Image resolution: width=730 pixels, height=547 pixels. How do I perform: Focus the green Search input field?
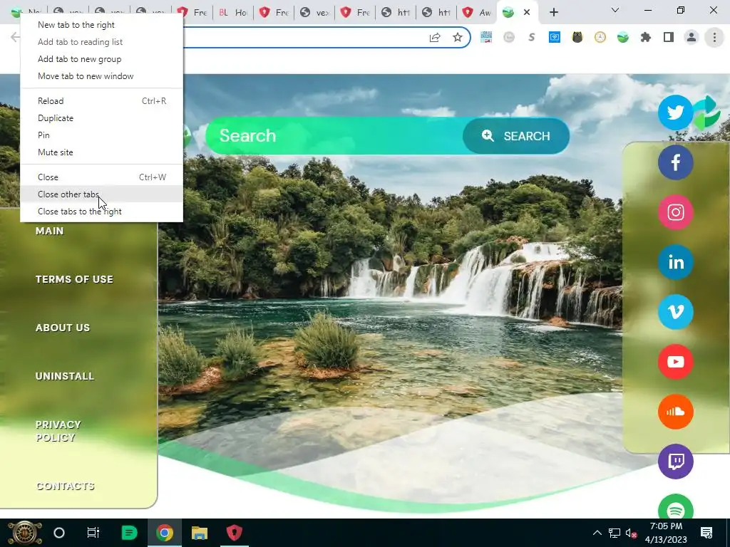tap(334, 136)
